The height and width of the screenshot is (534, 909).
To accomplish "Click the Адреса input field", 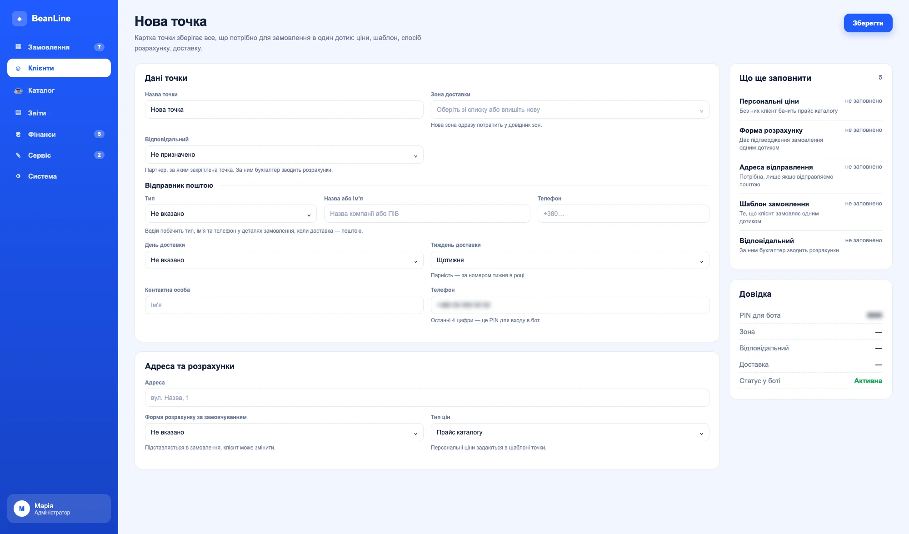I will 427,398.
